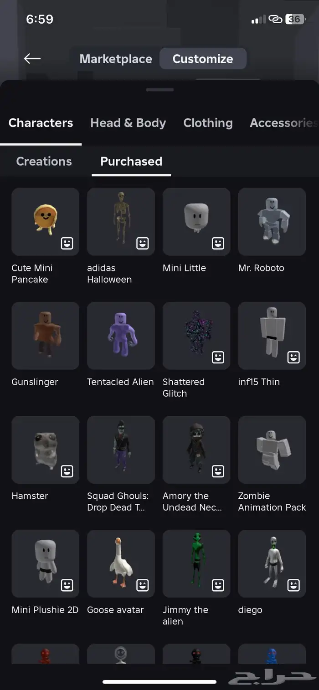Switch to the Marketplace view
This screenshot has width=319, height=690.
tap(116, 59)
